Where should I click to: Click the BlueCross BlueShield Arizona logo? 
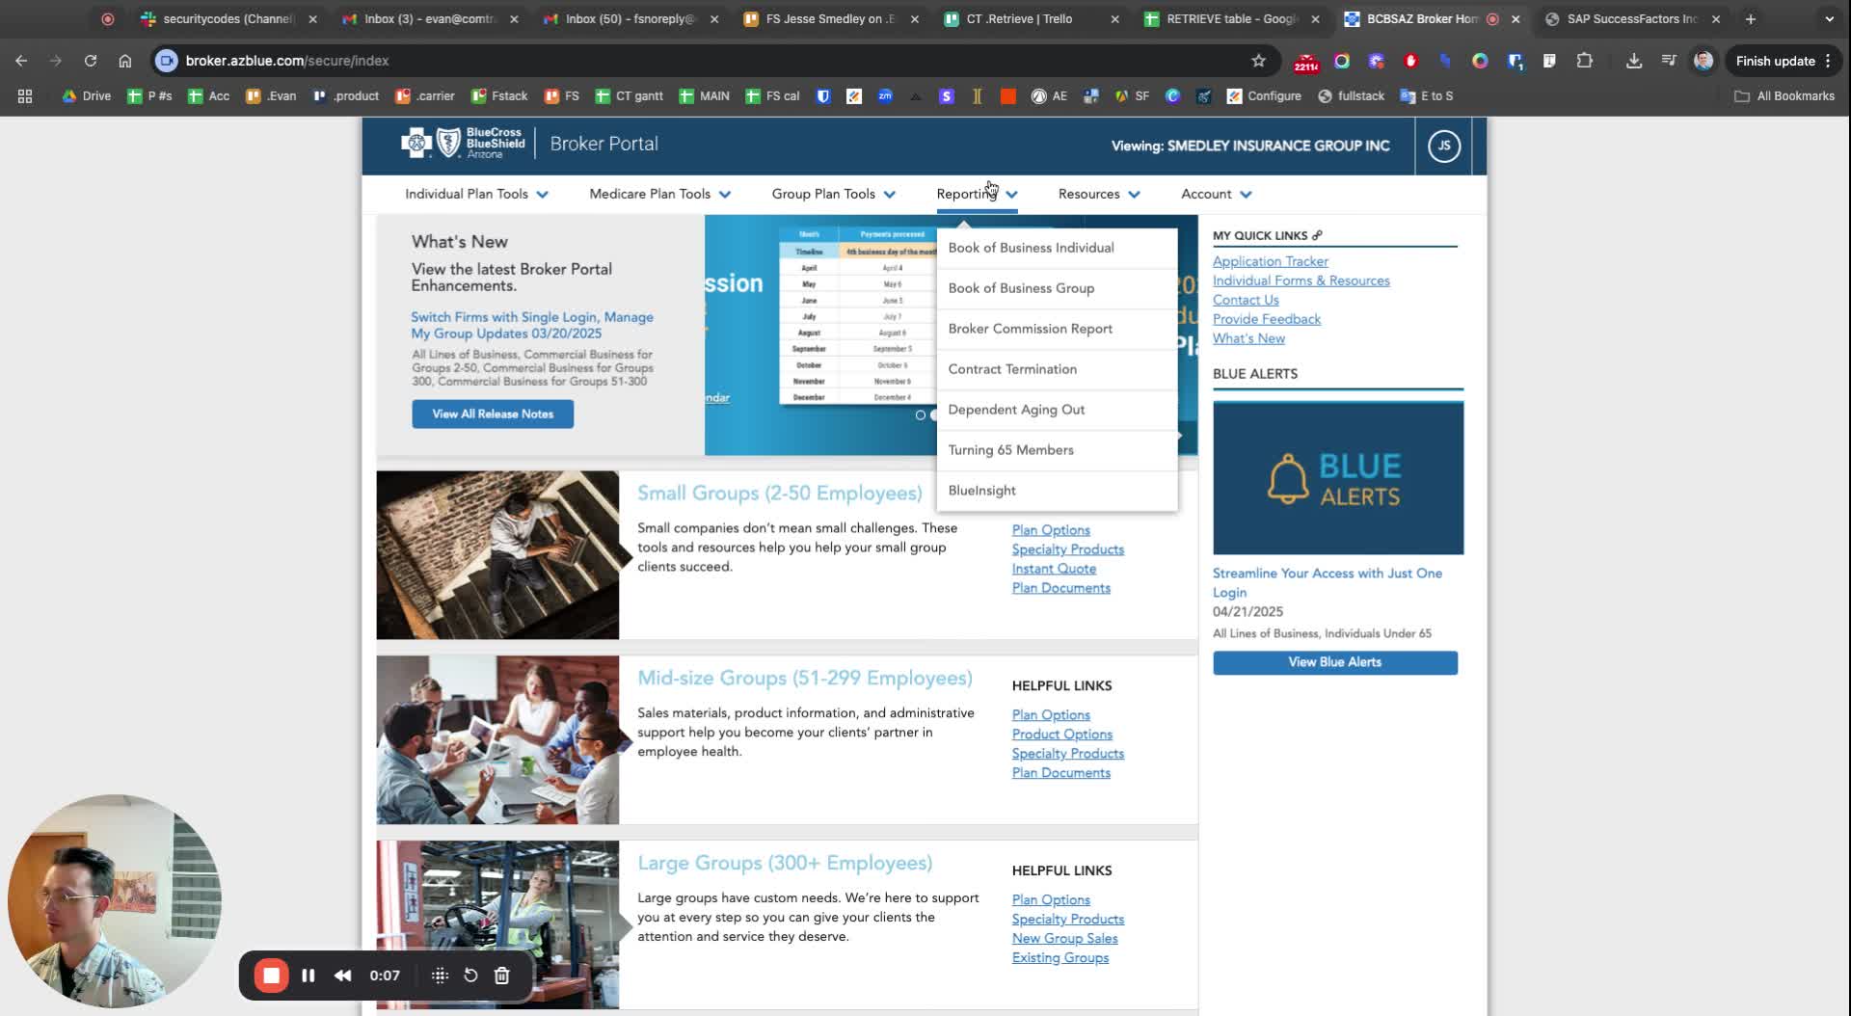coord(463,144)
